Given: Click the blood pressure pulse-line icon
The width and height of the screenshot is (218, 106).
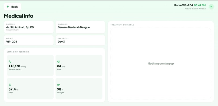Looking at the screenshot, I should 10,62.
